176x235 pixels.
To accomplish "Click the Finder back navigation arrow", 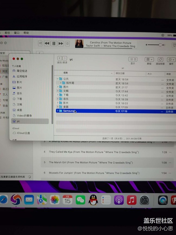I will (59, 59).
